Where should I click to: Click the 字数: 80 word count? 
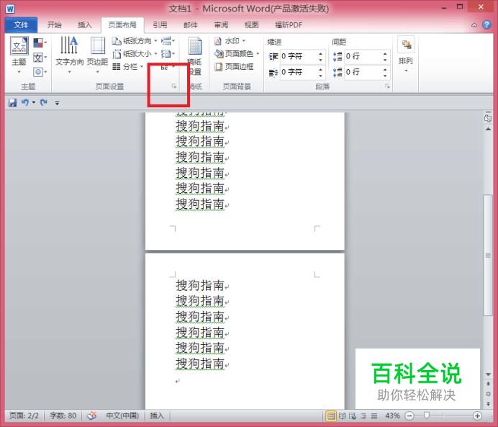[63, 415]
